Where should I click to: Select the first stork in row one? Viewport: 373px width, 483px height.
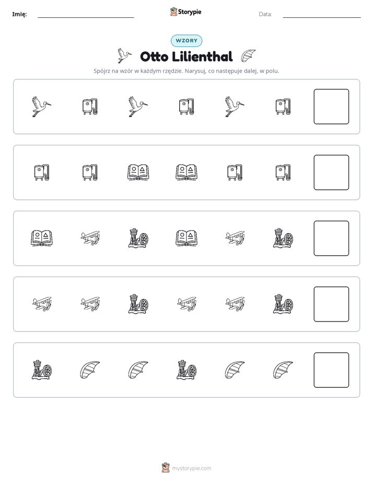point(42,107)
